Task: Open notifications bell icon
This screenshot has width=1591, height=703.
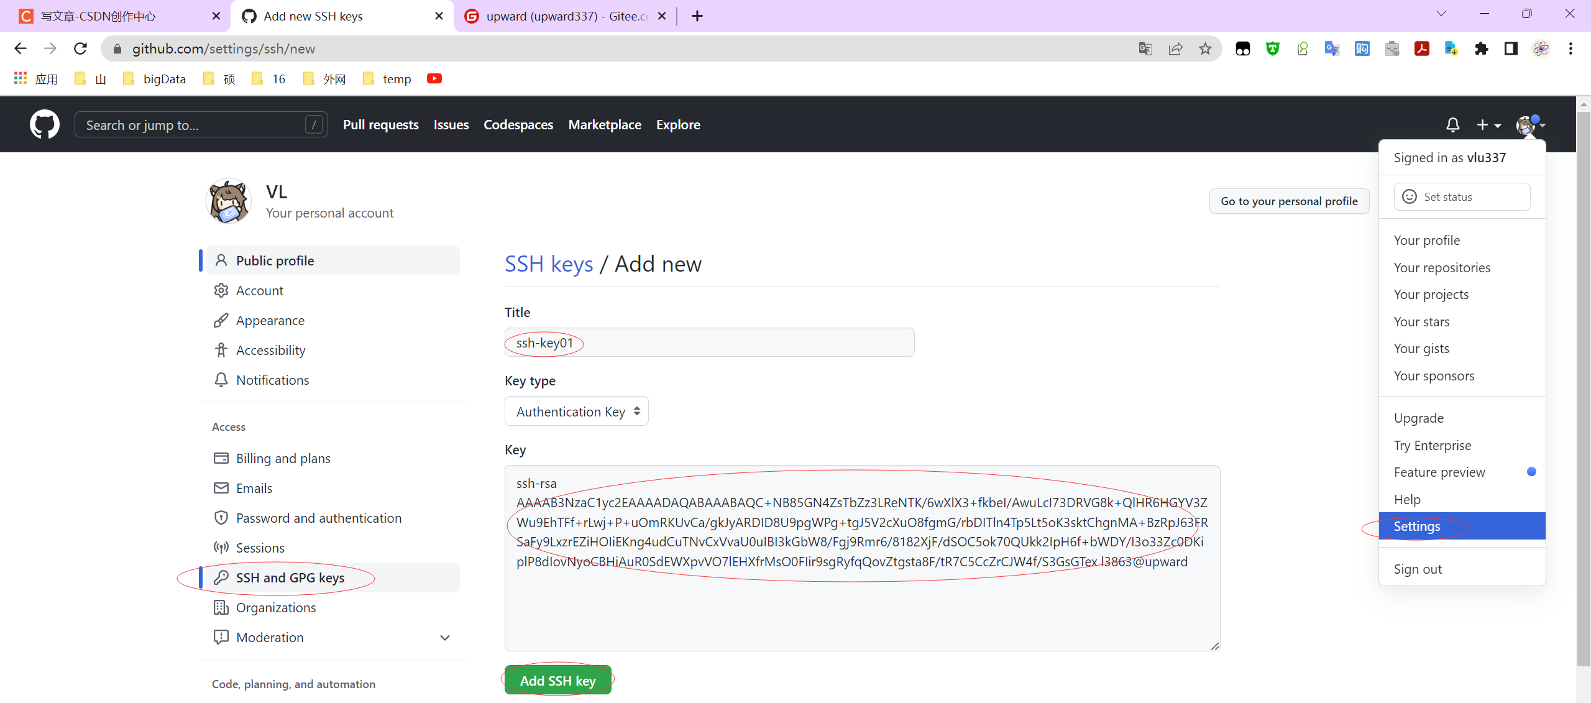Action: pos(1452,125)
